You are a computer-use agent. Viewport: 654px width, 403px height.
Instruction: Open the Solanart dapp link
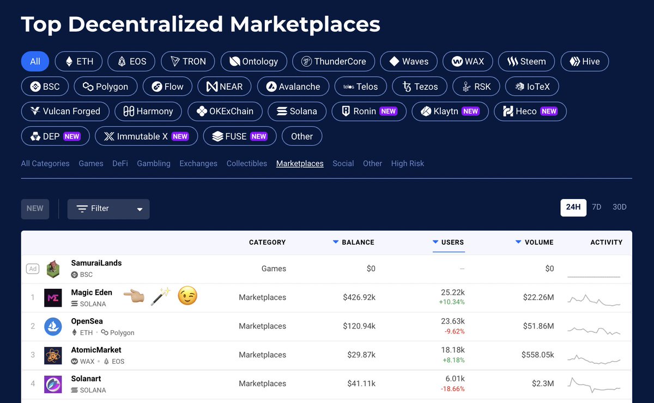tap(86, 379)
